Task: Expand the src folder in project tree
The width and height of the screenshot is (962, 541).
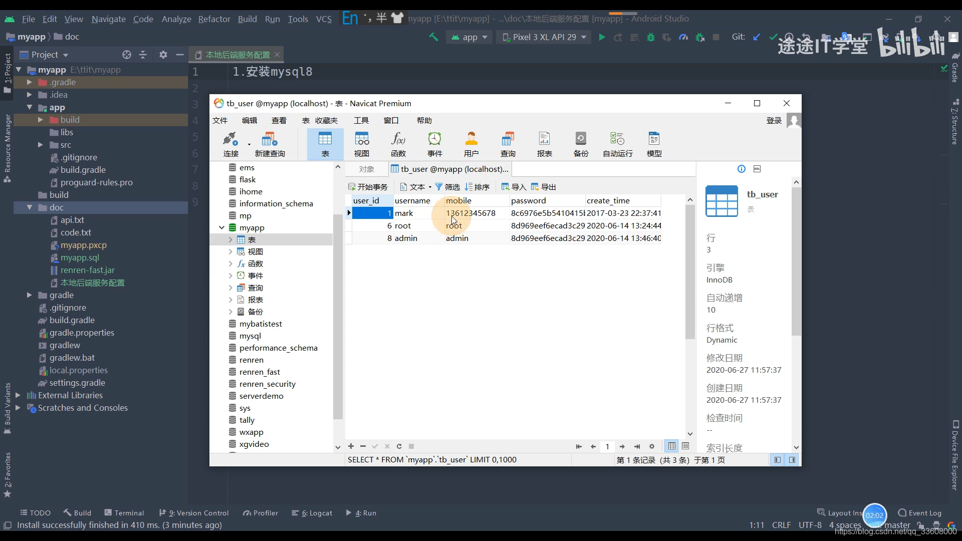Action: tap(41, 145)
